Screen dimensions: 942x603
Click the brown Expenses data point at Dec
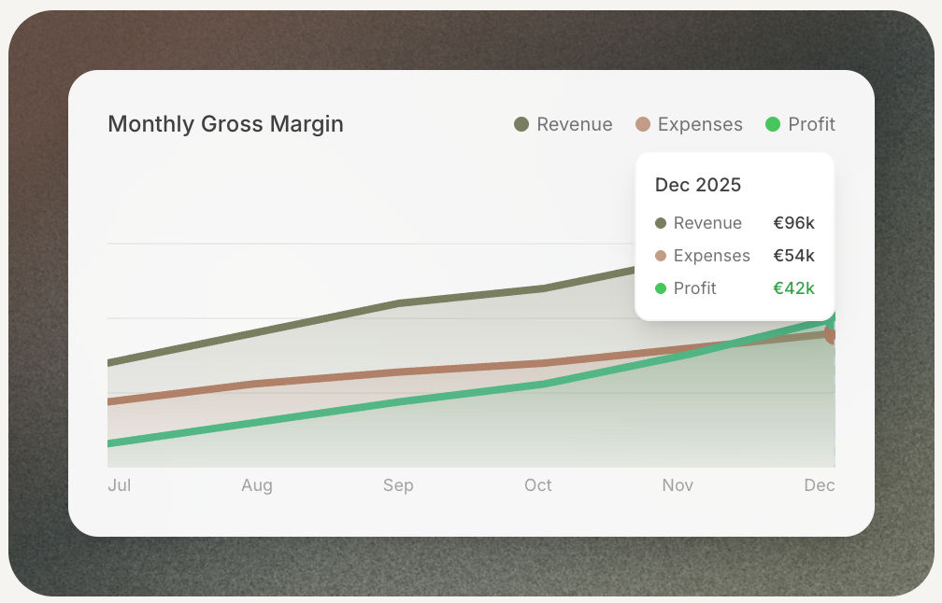(831, 335)
